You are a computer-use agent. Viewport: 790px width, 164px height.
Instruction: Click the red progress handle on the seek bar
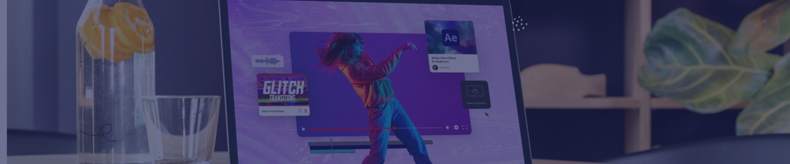394,128
